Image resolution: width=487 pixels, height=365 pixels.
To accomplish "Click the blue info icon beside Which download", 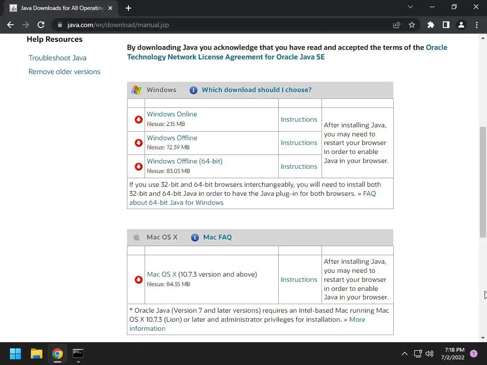I will pyautogui.click(x=193, y=90).
